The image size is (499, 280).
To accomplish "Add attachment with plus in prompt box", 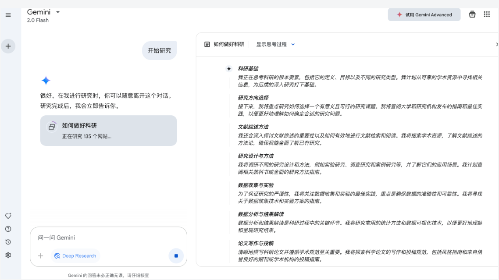I will click(40, 256).
